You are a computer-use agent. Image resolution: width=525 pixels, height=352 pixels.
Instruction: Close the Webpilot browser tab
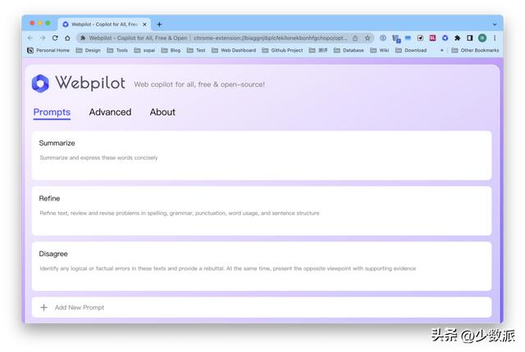[x=144, y=25]
